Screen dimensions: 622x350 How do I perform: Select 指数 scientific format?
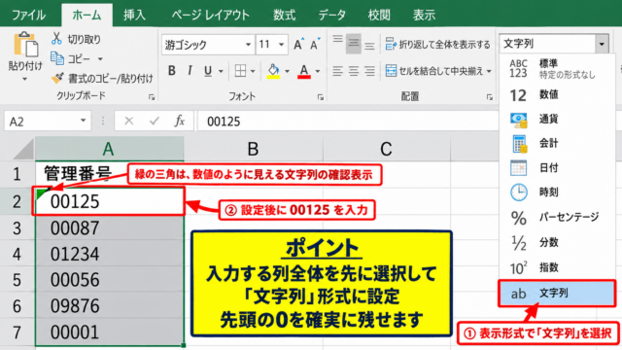[557, 267]
